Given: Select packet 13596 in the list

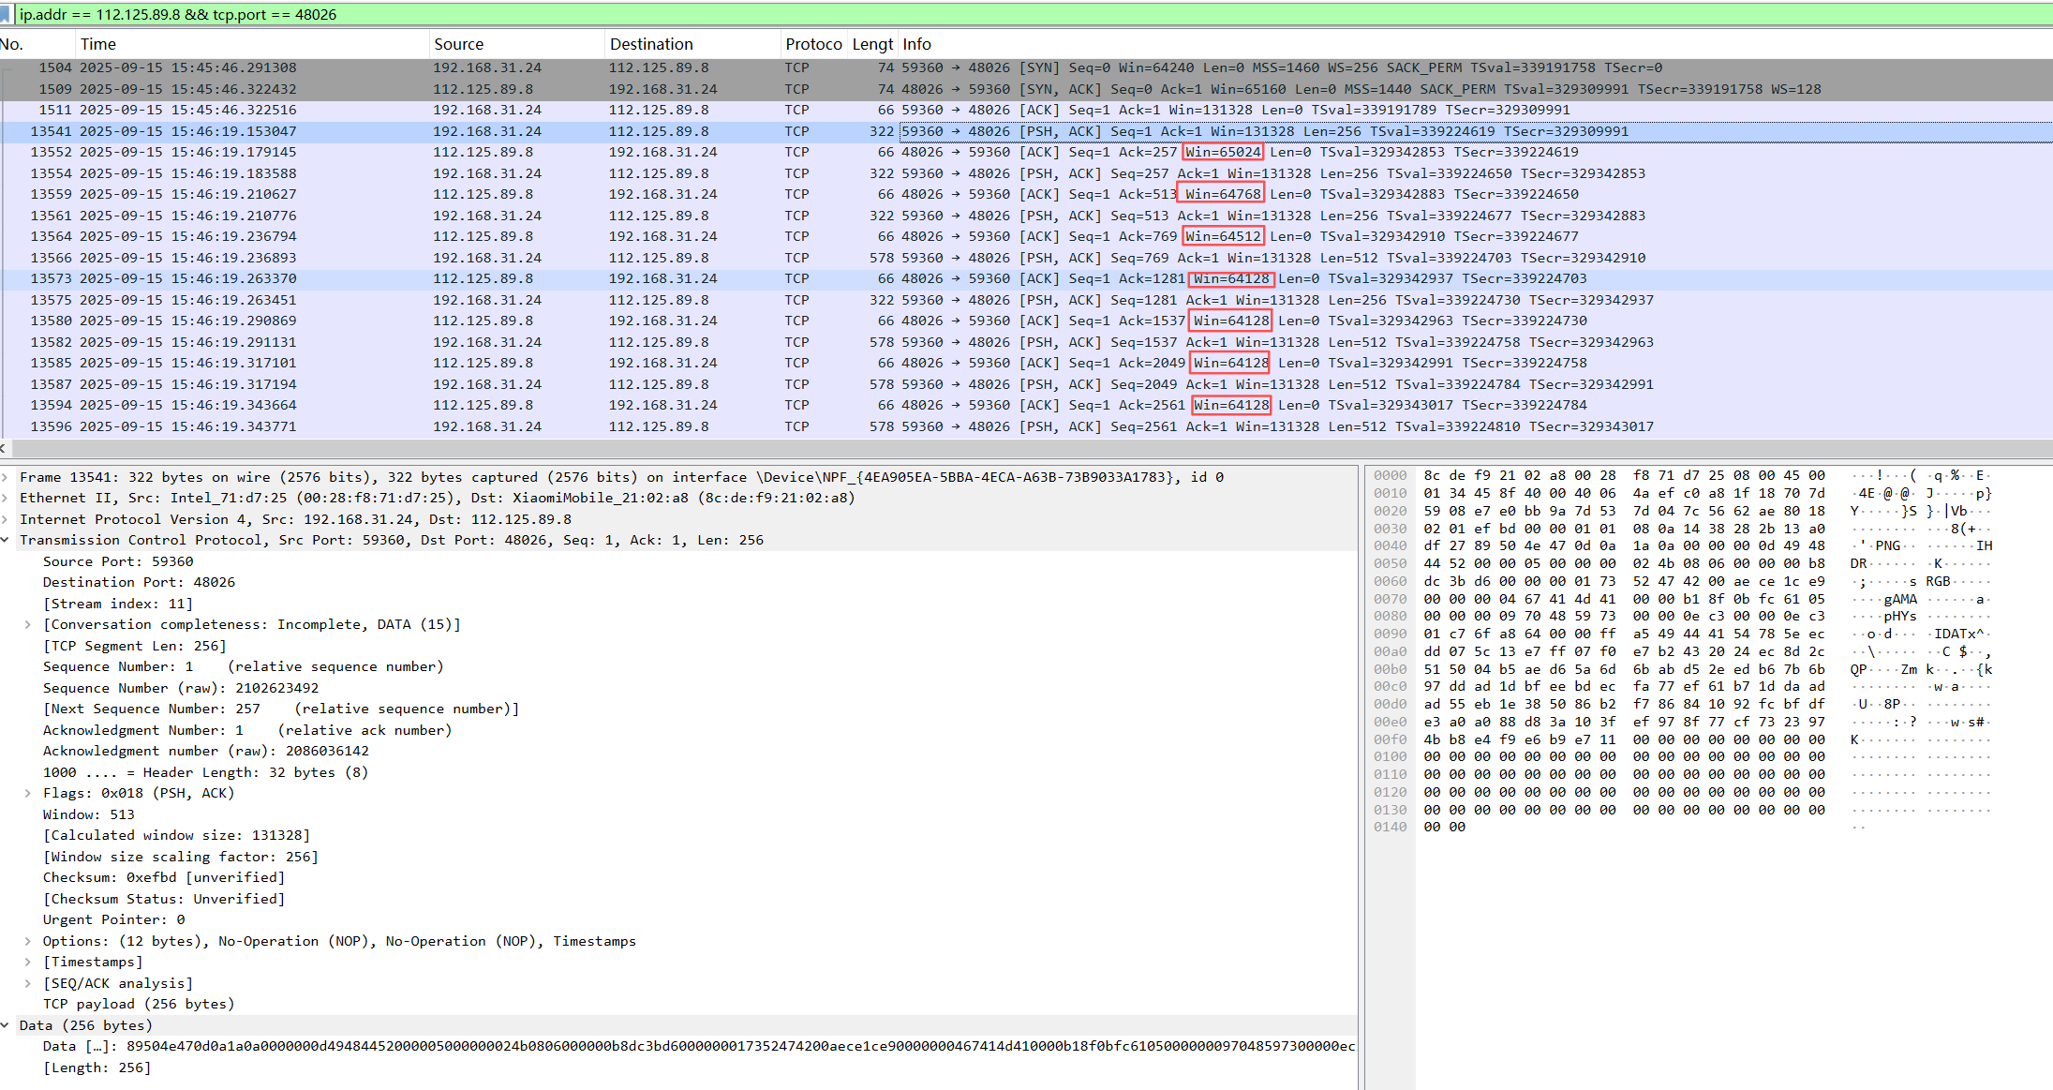Looking at the screenshot, I should point(1026,426).
